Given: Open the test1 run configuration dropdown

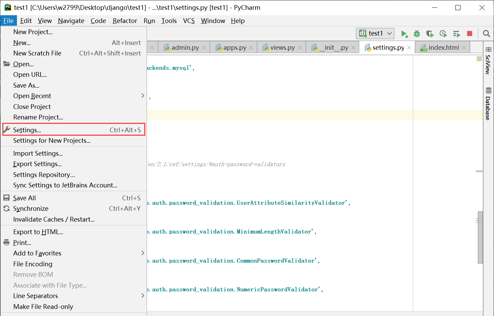Looking at the screenshot, I should (375, 33).
